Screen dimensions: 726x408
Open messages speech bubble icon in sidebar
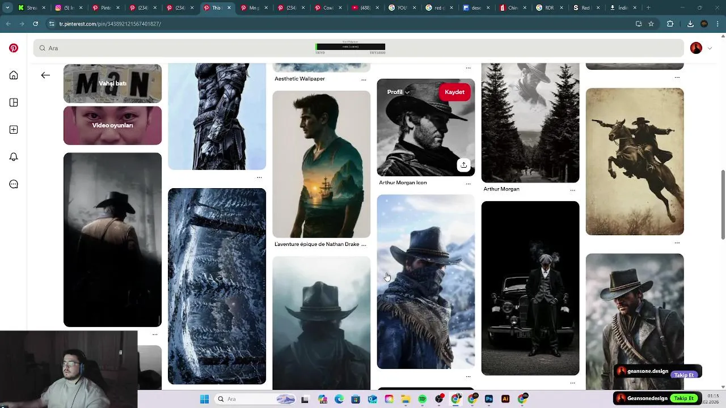click(14, 184)
